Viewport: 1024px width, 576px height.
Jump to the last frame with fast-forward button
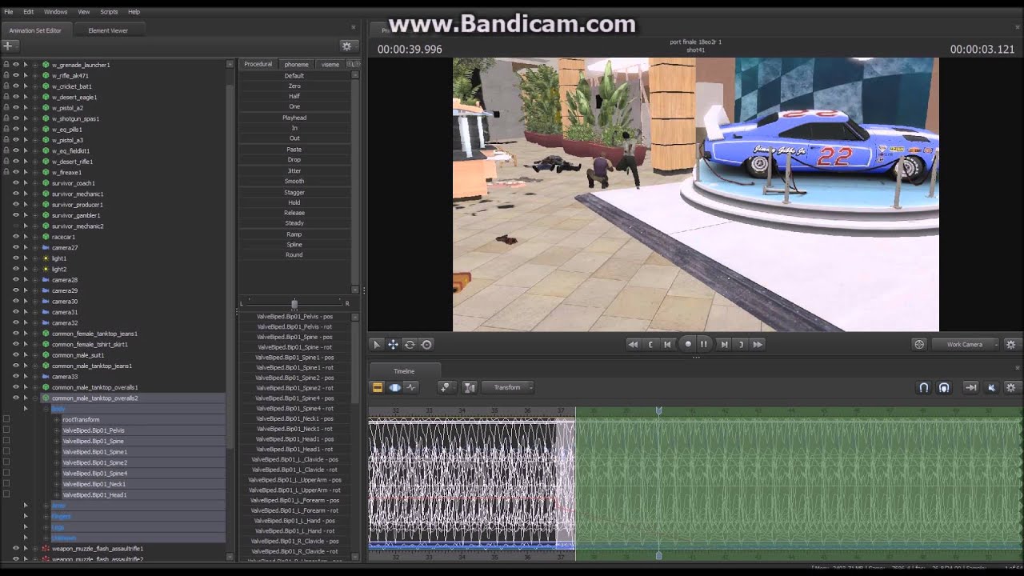(758, 345)
